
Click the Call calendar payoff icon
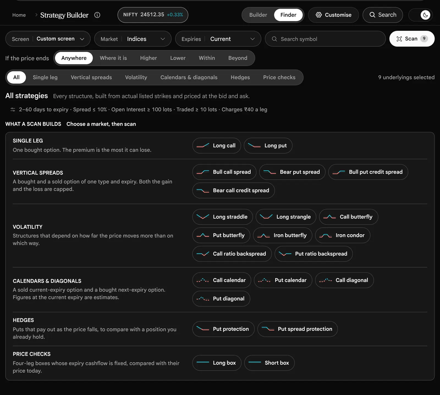(x=203, y=280)
